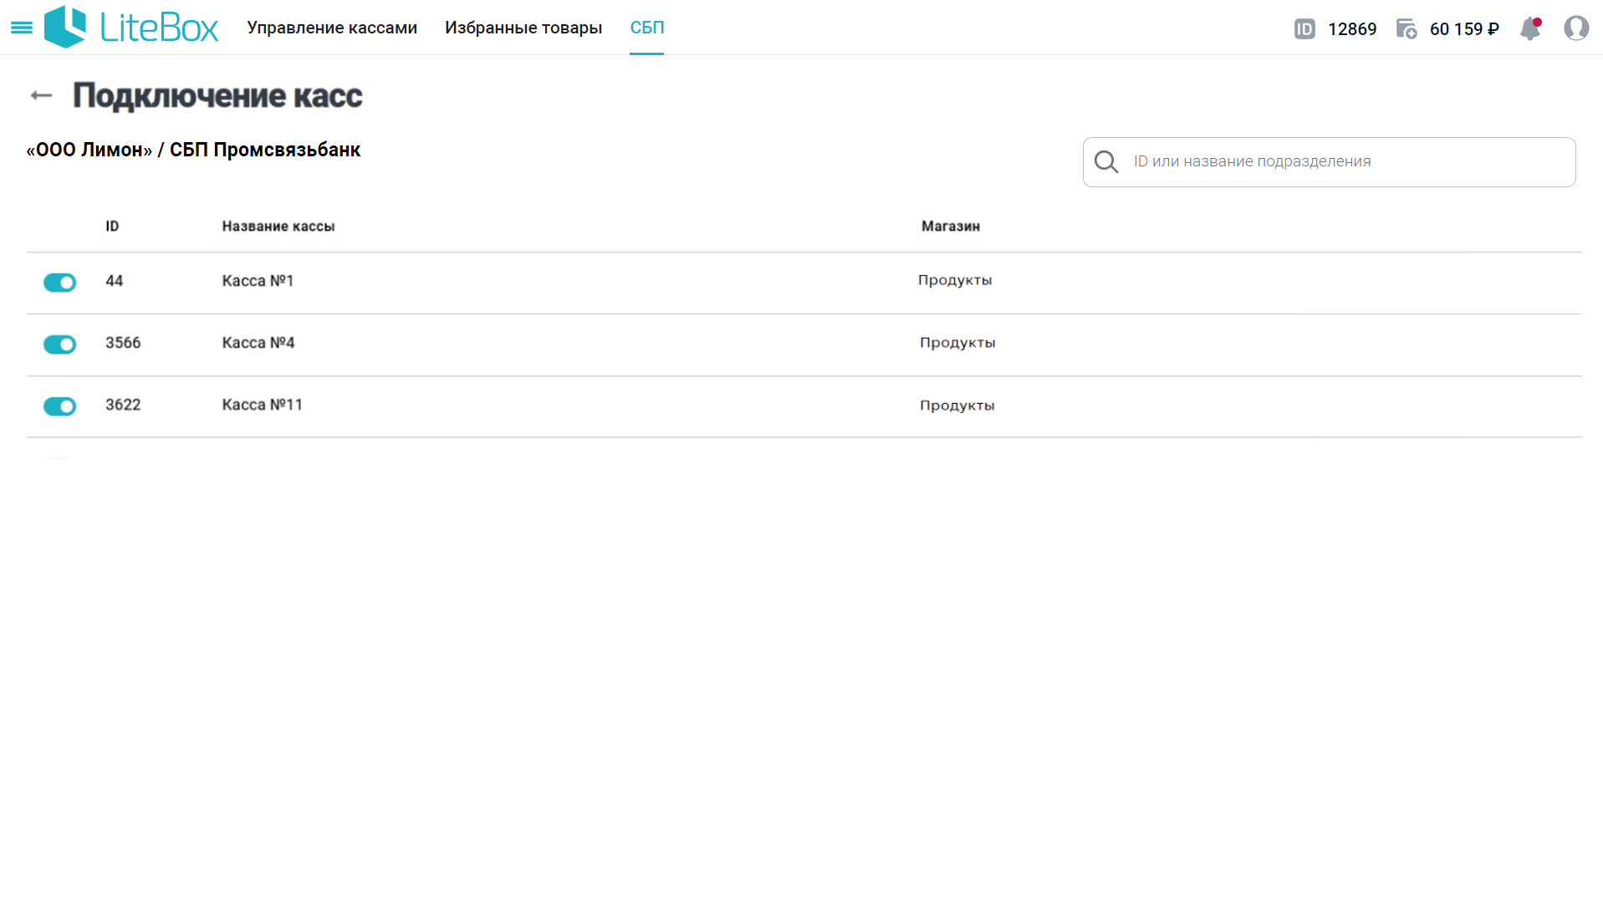Click the ID column header
The width and height of the screenshot is (1603, 902).
click(x=112, y=227)
